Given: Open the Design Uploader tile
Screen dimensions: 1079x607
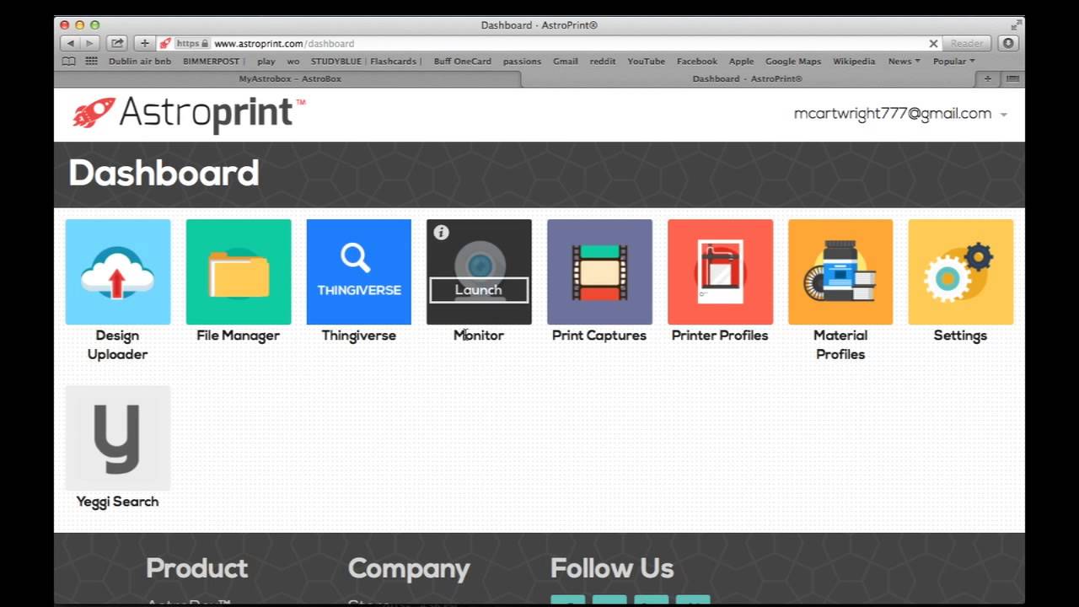Looking at the screenshot, I should click(118, 271).
